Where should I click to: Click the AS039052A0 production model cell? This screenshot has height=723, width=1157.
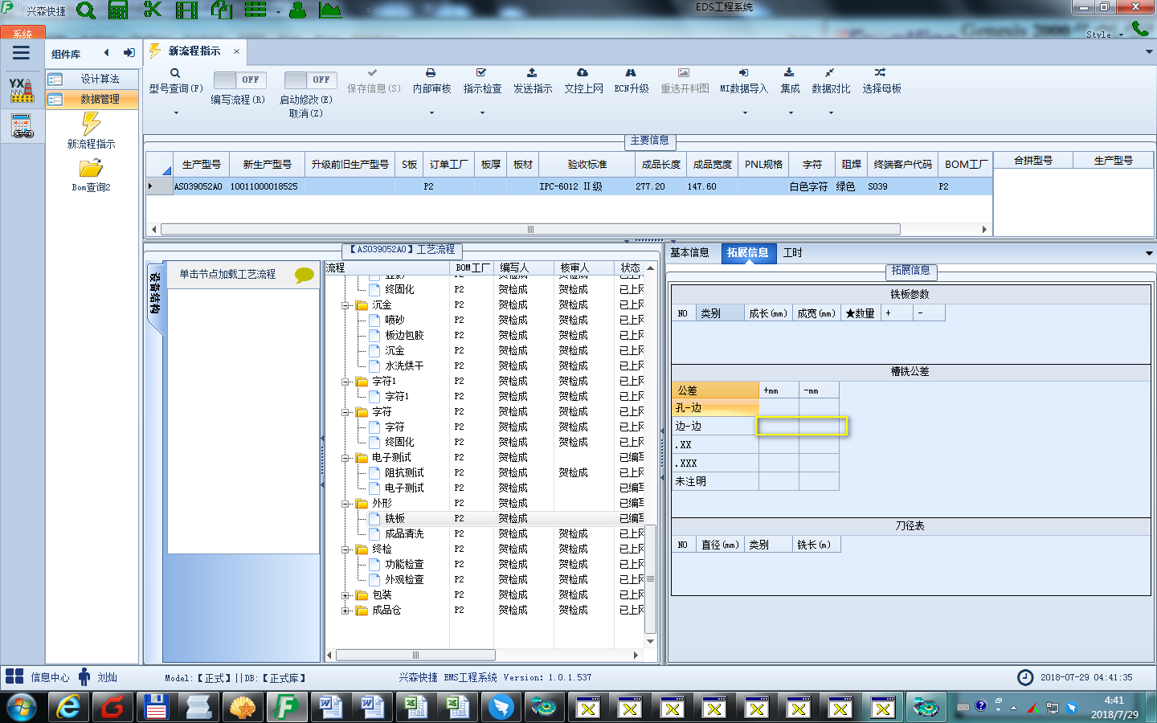[x=199, y=186]
